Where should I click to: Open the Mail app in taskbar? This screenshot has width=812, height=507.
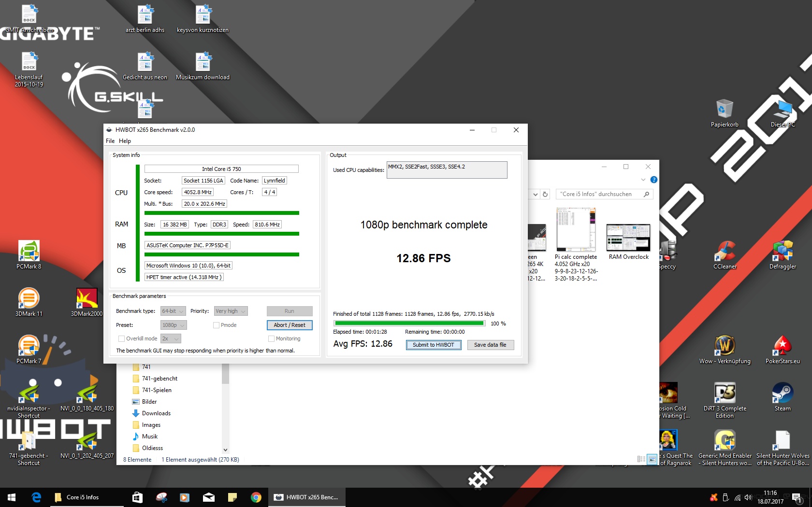tap(209, 497)
